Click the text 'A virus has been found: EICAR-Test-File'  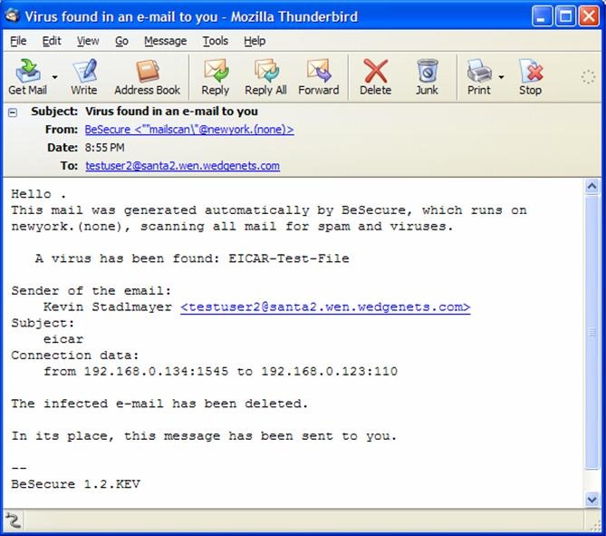[192, 258]
